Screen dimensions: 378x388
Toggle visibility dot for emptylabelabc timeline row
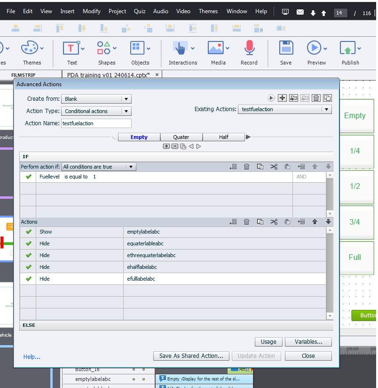[x=134, y=379]
